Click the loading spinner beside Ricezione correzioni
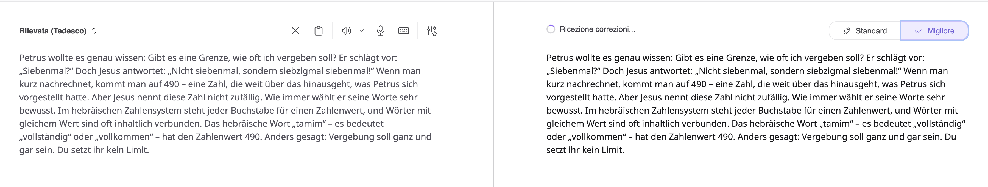The image size is (988, 187). point(551,29)
